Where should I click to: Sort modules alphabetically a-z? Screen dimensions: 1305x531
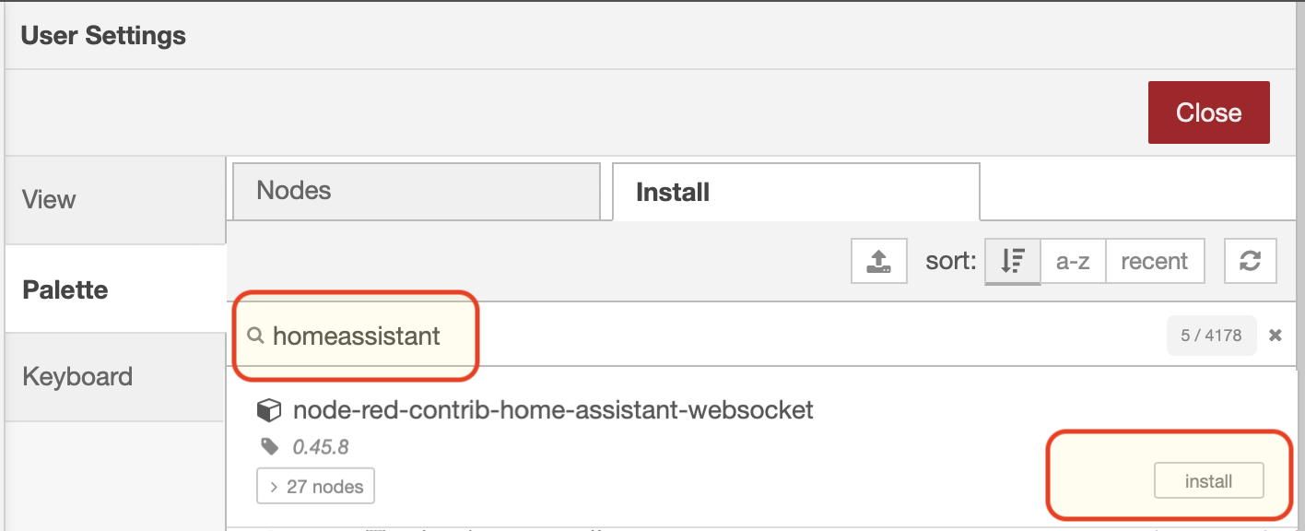coord(1073,261)
